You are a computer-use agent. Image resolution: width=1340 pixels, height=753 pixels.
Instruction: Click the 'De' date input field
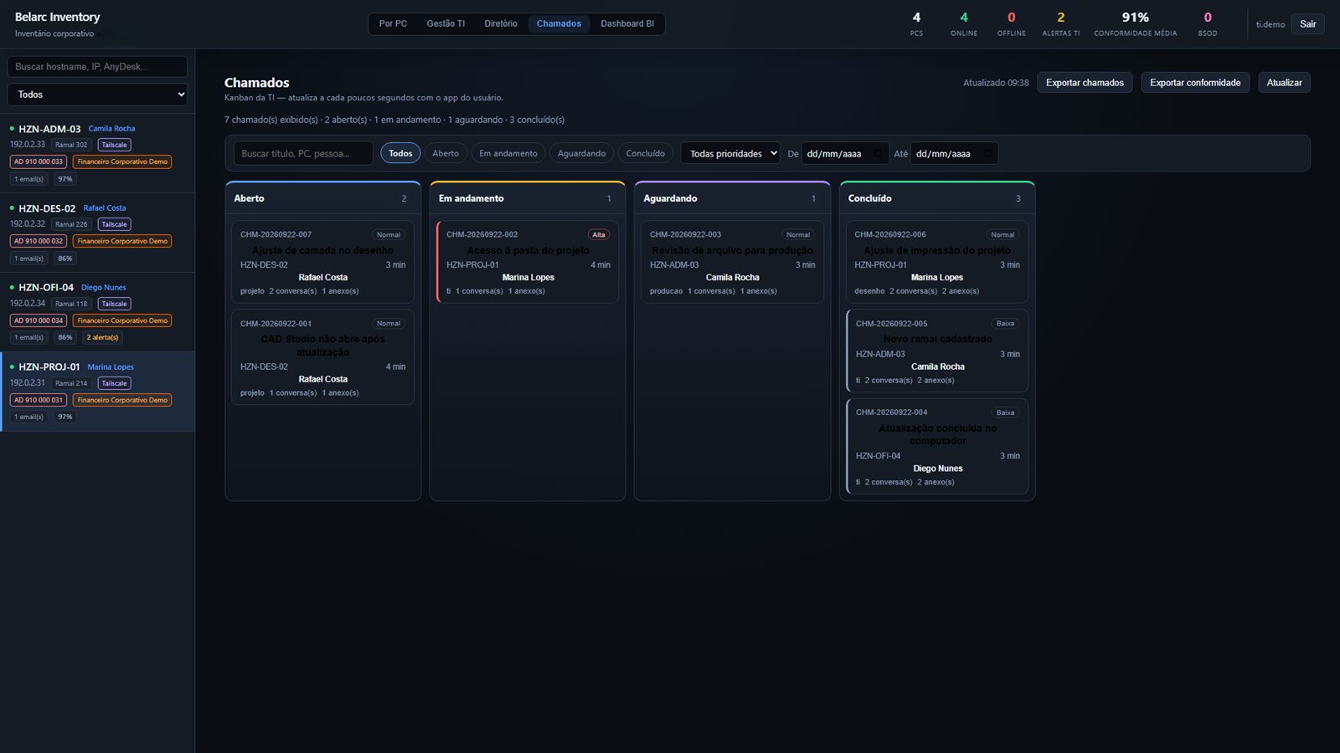coord(845,153)
